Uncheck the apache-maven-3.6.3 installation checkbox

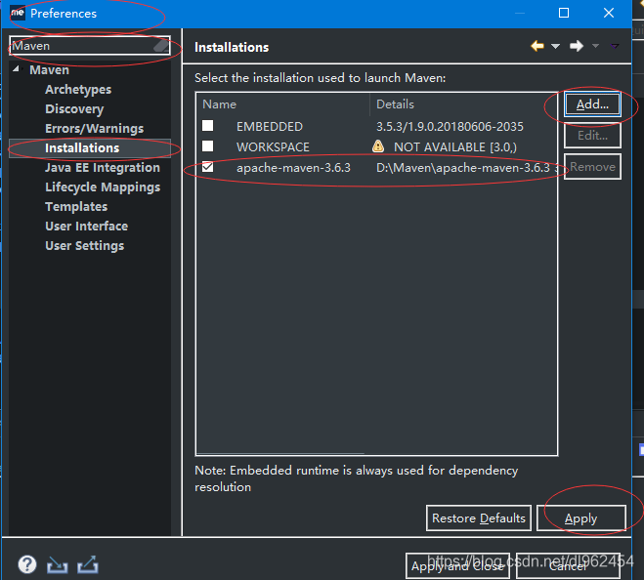208,167
